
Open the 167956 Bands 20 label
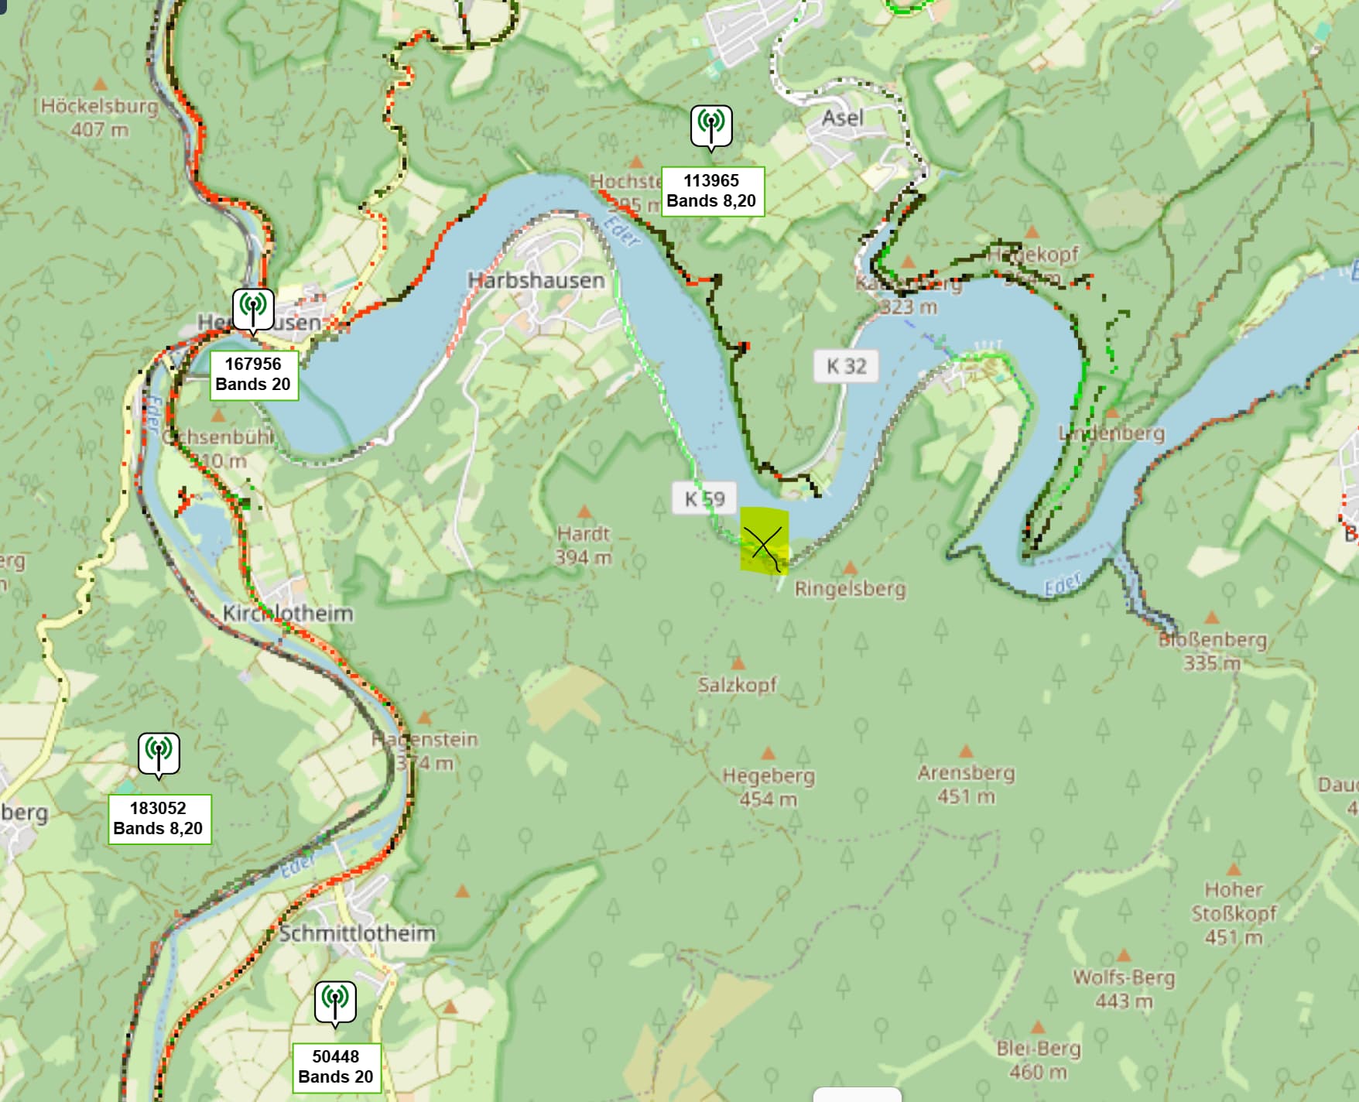click(253, 375)
